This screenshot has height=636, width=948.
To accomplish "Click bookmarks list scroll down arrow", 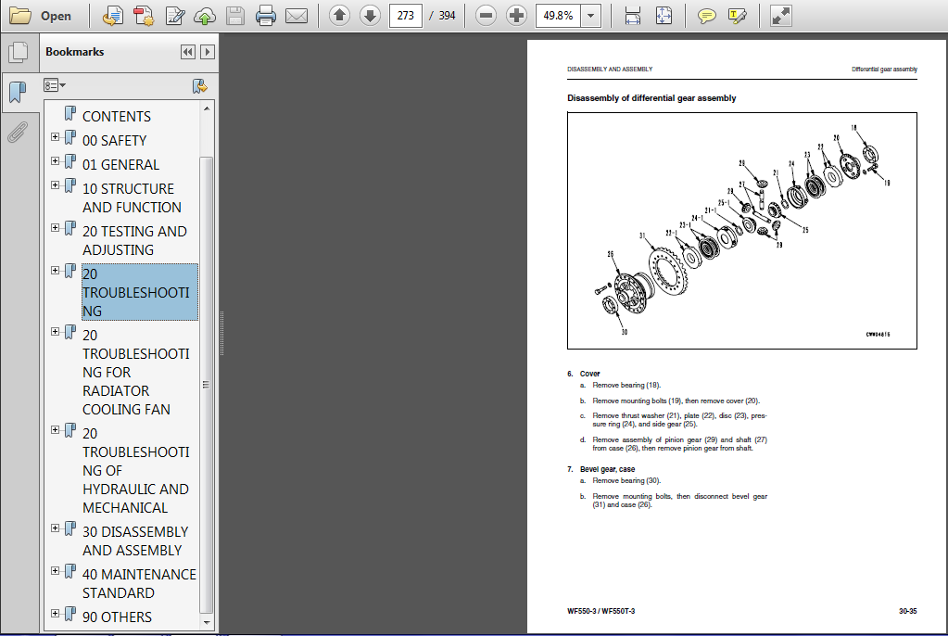I will pos(207,622).
